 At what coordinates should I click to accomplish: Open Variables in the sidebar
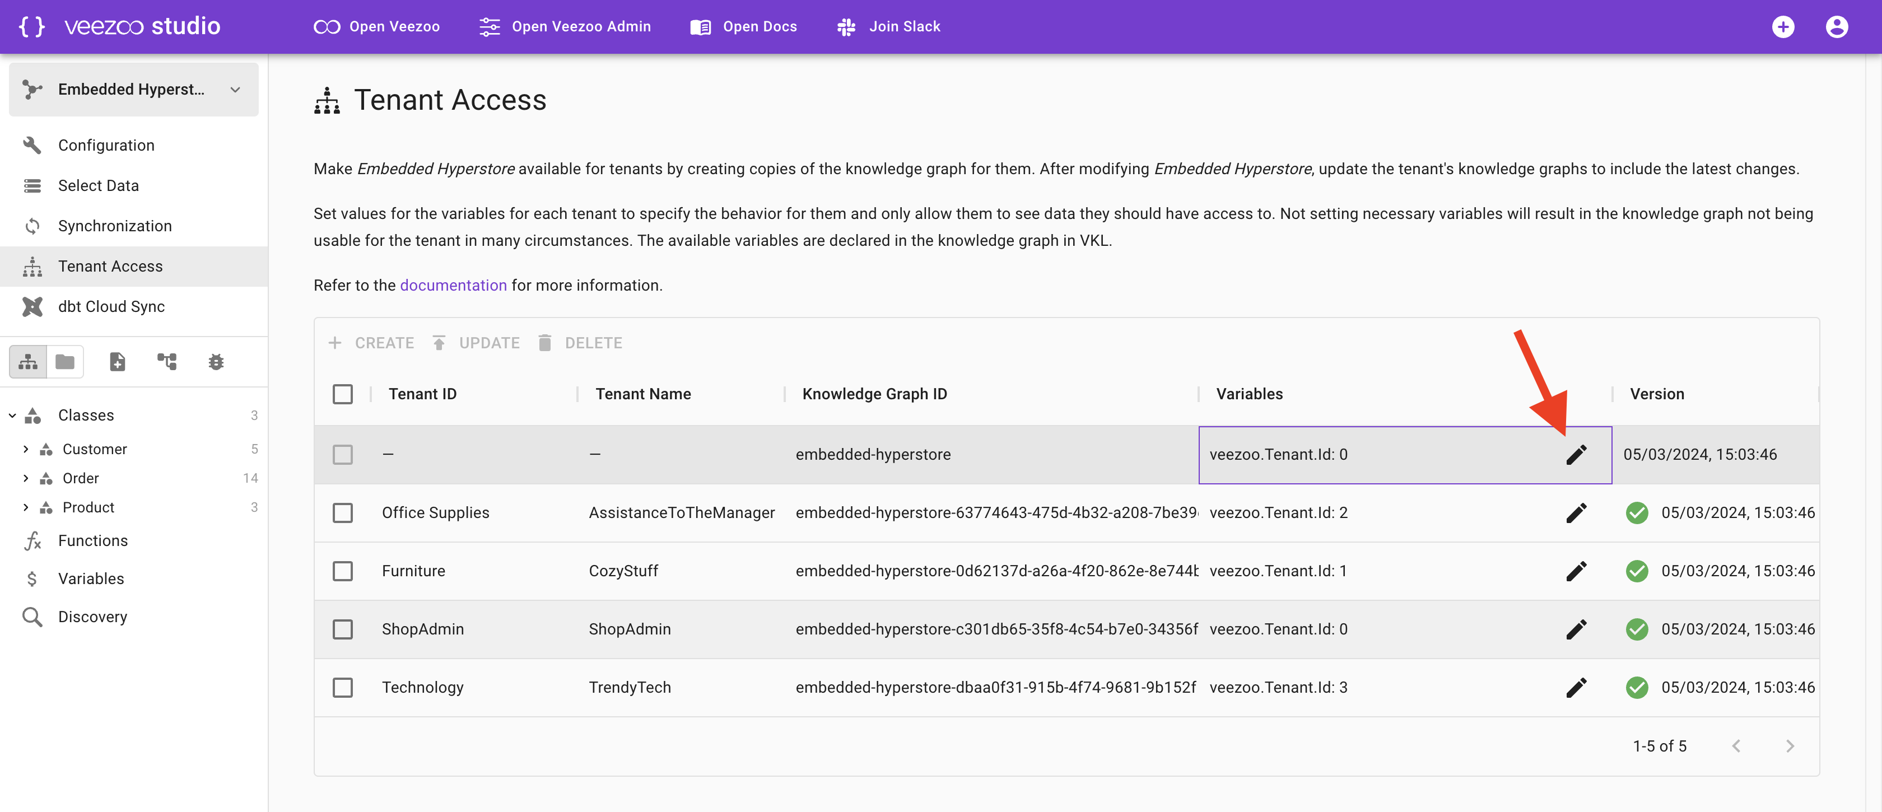tap(134, 579)
